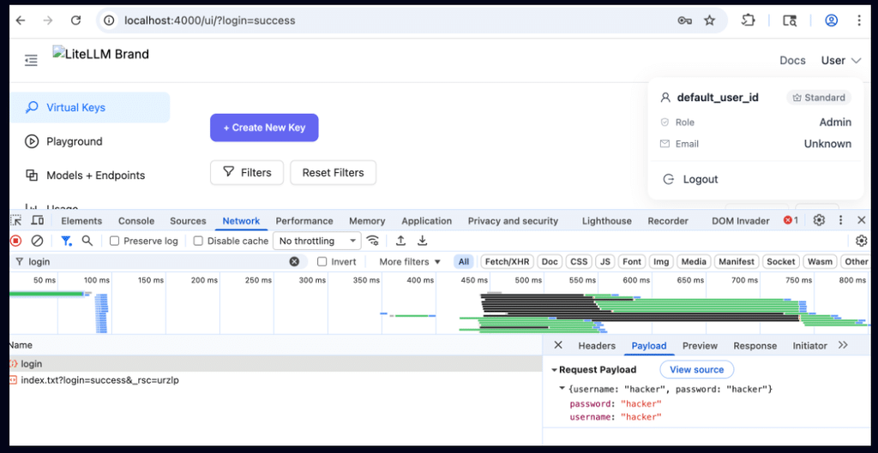The image size is (878, 453).
Task: Open saved password key icon
Action: [684, 21]
